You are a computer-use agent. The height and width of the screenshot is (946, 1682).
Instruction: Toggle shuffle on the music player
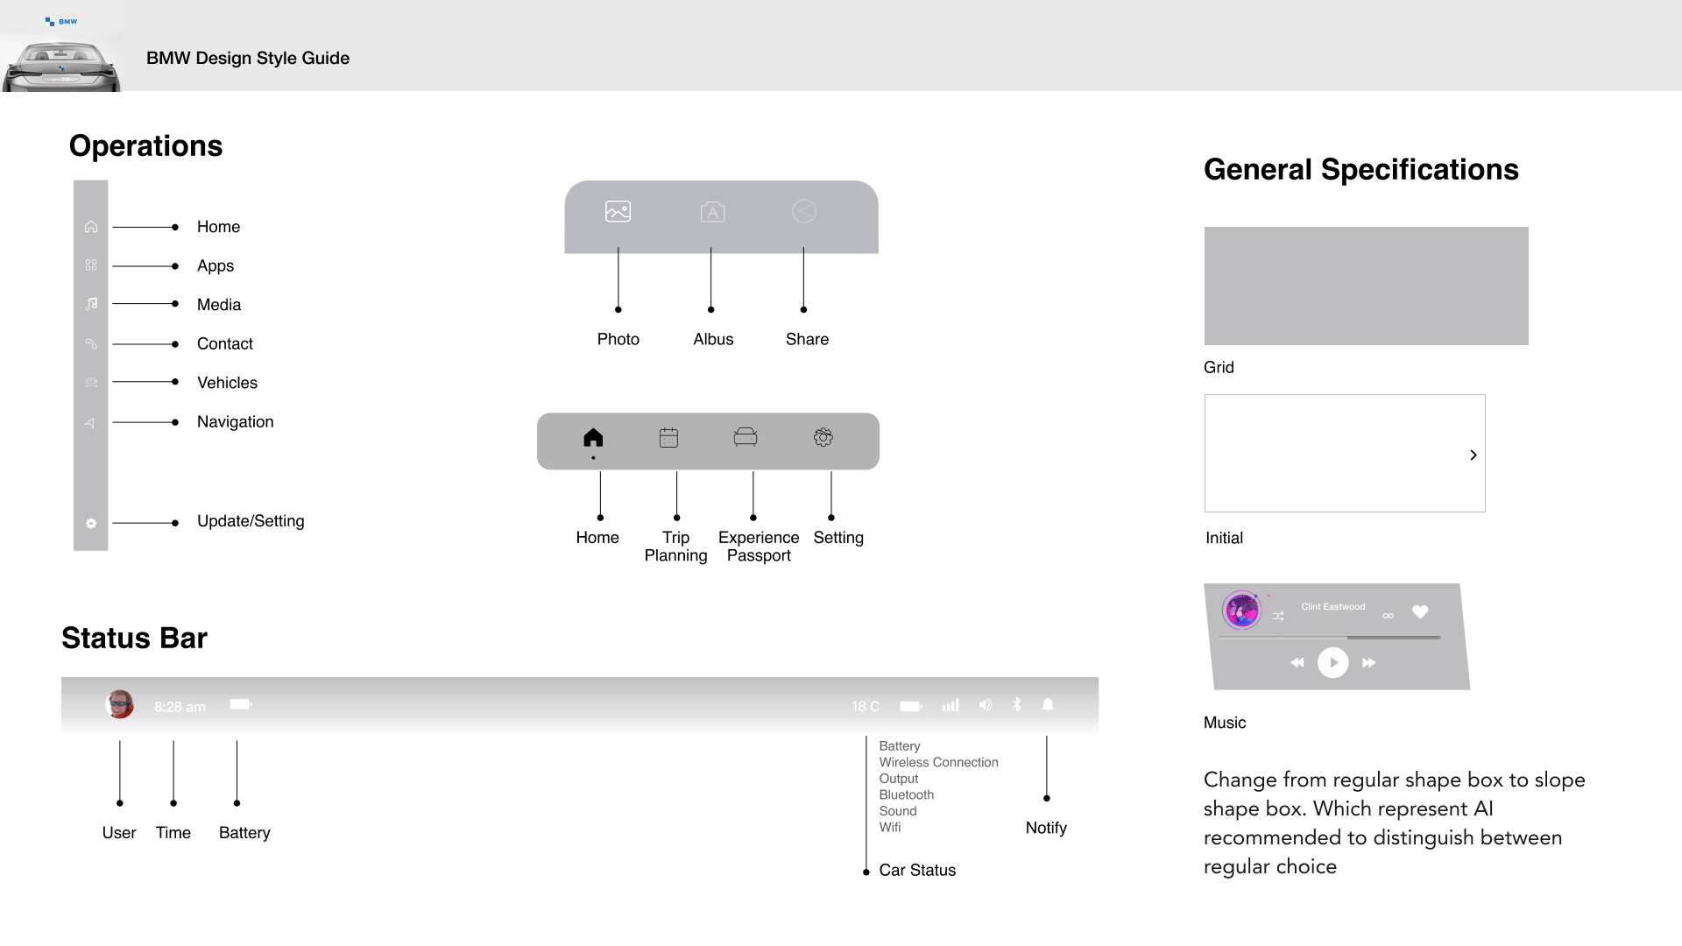point(1278,616)
